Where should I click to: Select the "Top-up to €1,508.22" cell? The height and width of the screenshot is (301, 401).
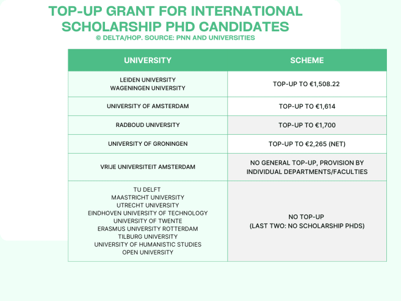click(x=307, y=84)
